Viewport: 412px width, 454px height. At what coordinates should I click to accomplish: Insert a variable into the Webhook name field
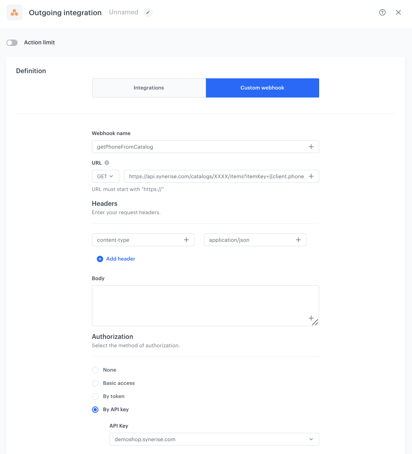pos(311,147)
